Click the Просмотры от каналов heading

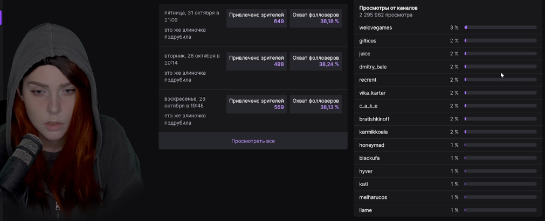388,8
